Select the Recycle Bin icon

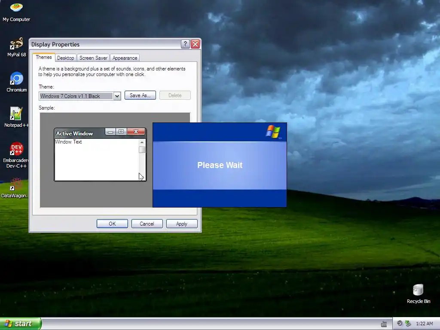click(418, 293)
